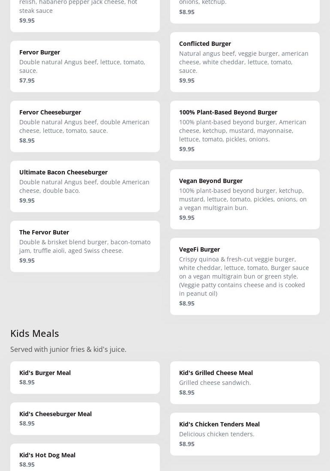The image size is (330, 471).
Task: Click the card mentioning hot steak sauce
Action: tap(85, 13)
